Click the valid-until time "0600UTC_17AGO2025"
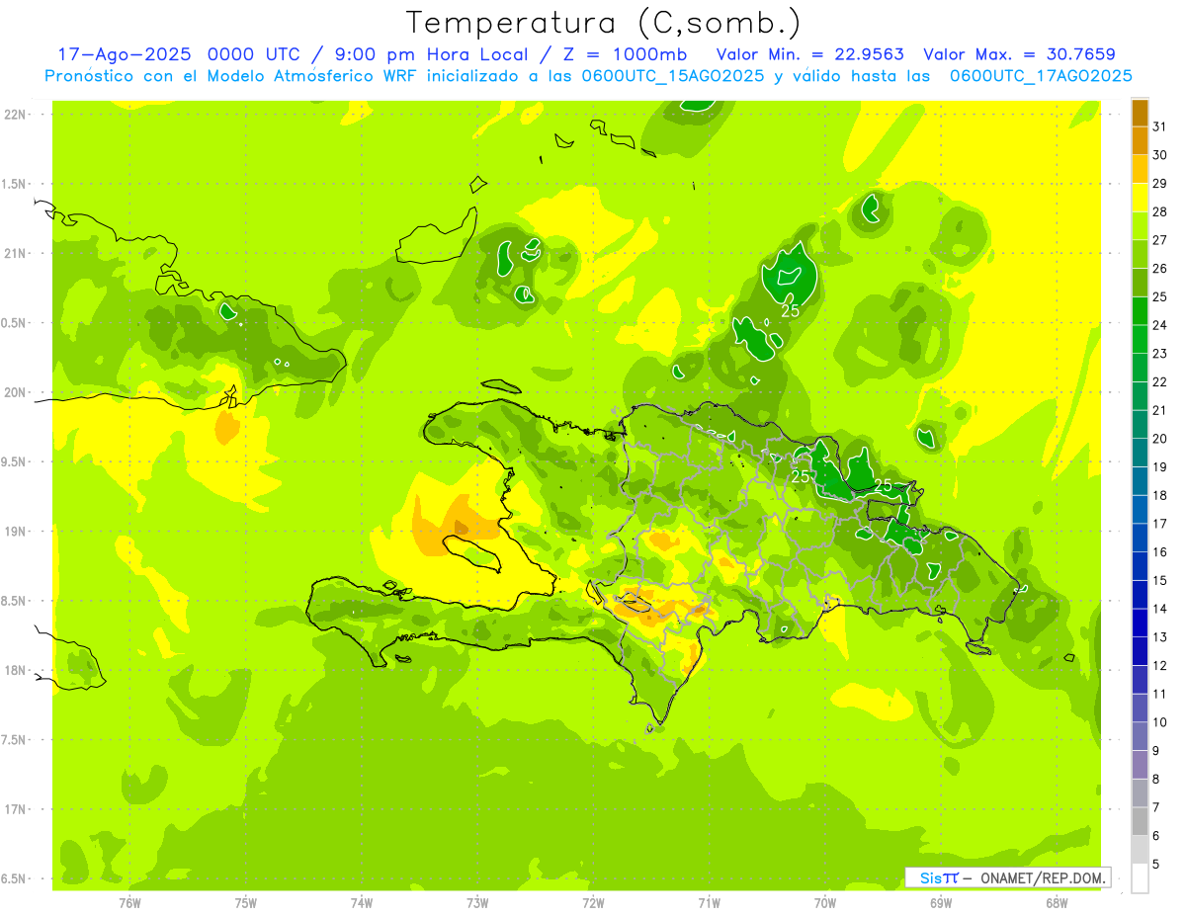The width and height of the screenshot is (1186, 916). (1041, 76)
